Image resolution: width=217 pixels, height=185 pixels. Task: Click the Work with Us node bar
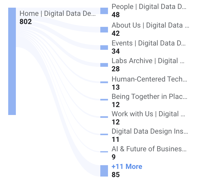104,117
